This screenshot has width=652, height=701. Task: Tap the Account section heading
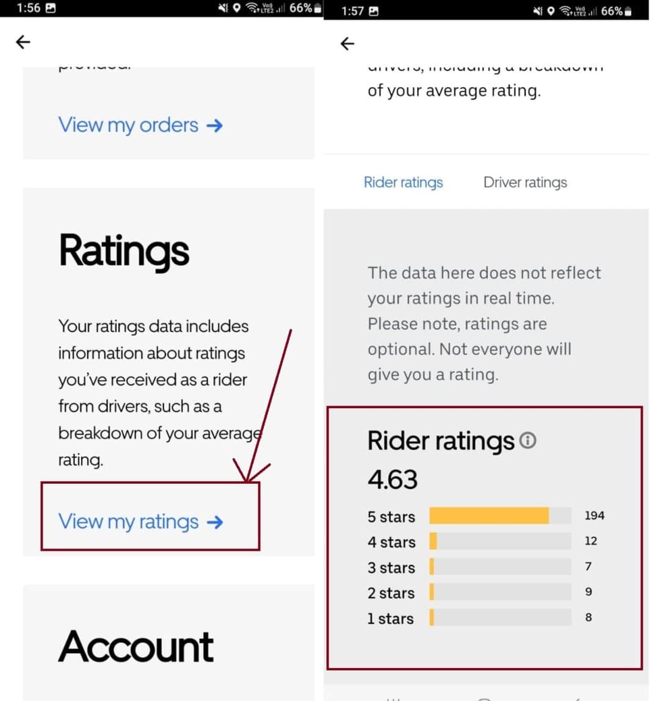136,647
